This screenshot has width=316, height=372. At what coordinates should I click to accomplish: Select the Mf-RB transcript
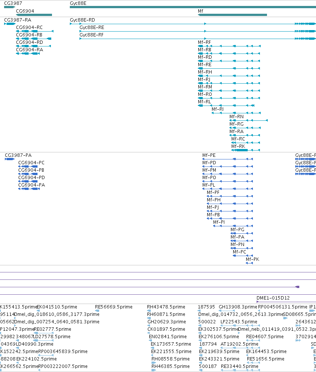[x=229, y=54]
